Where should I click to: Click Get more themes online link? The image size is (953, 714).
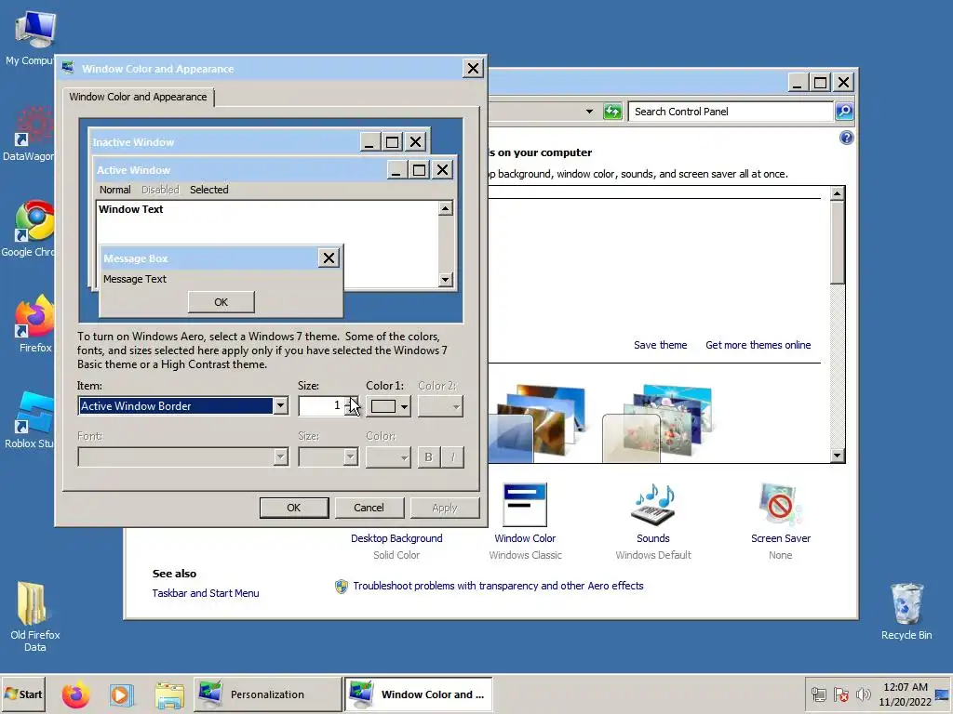(758, 345)
